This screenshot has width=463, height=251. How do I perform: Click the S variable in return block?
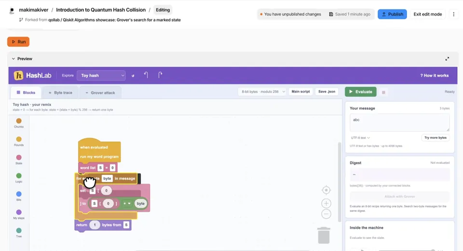pyautogui.click(x=126, y=225)
